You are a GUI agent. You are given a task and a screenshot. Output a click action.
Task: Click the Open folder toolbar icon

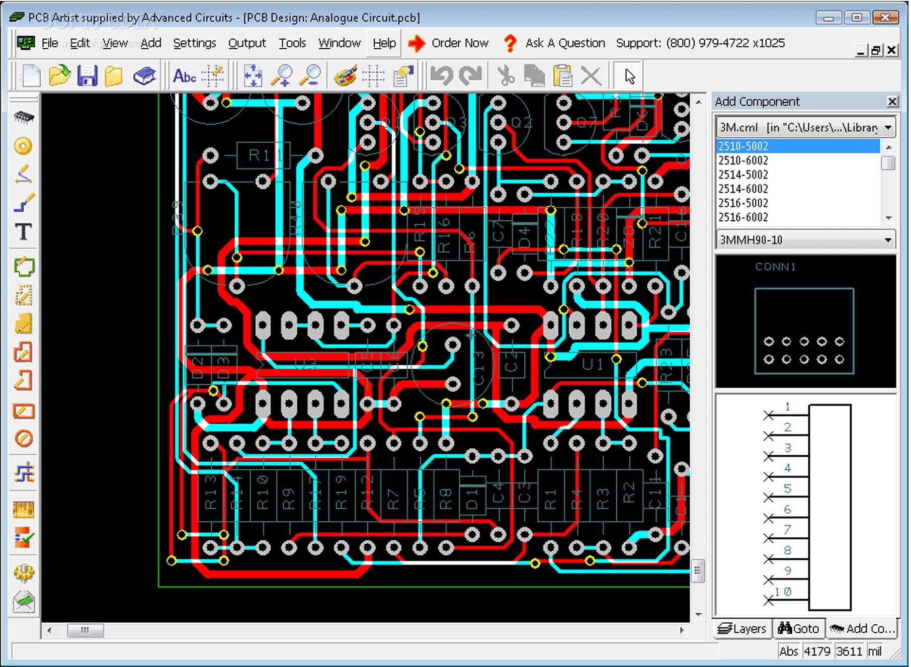[x=59, y=76]
